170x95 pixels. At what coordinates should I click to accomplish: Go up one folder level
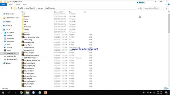[x=11, y=8]
